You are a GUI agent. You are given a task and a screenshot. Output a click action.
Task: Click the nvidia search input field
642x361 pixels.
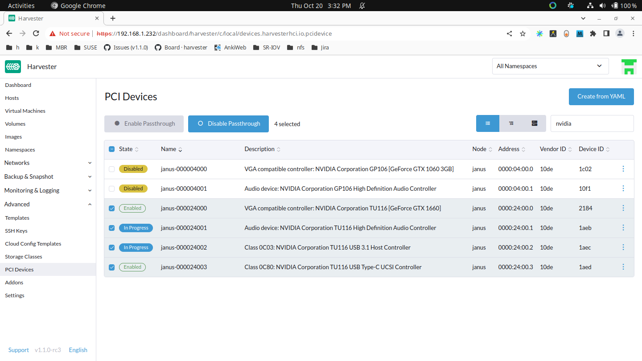[592, 123]
